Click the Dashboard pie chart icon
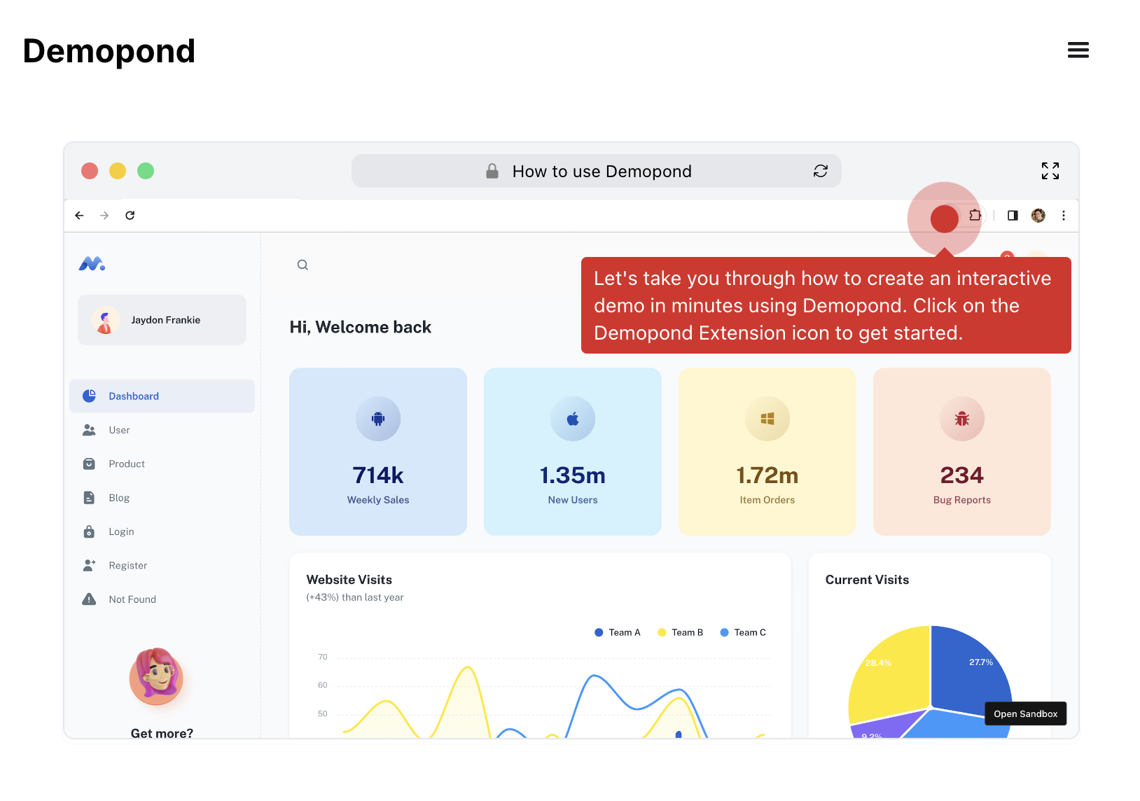 point(89,396)
